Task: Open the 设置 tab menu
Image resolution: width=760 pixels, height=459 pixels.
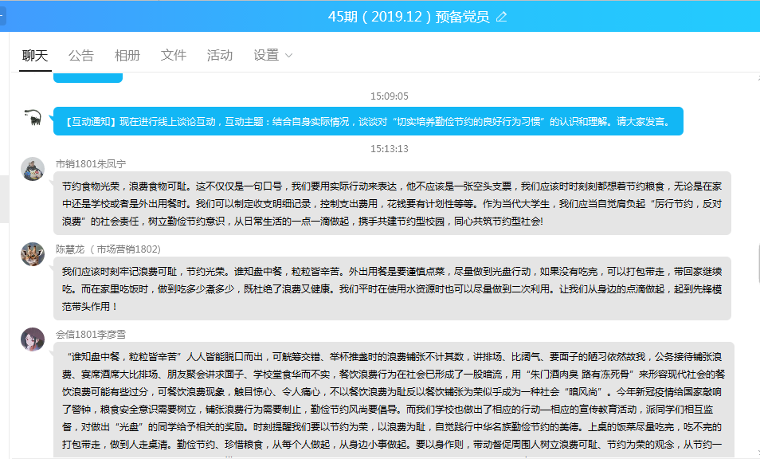Action: click(x=266, y=56)
